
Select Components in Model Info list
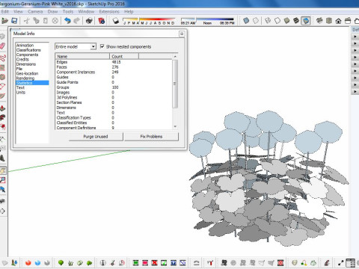point(27,55)
